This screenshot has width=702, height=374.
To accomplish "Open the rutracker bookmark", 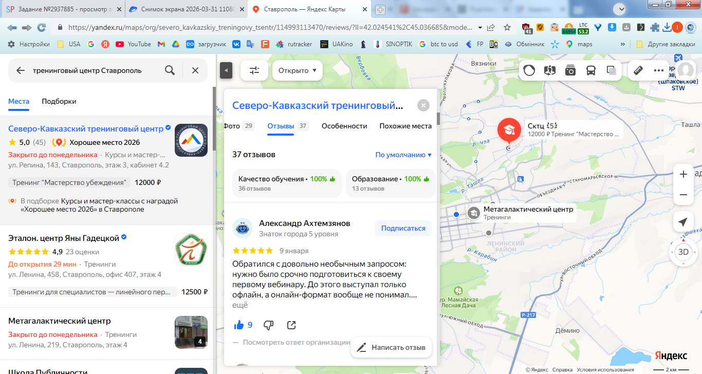I will click(294, 44).
